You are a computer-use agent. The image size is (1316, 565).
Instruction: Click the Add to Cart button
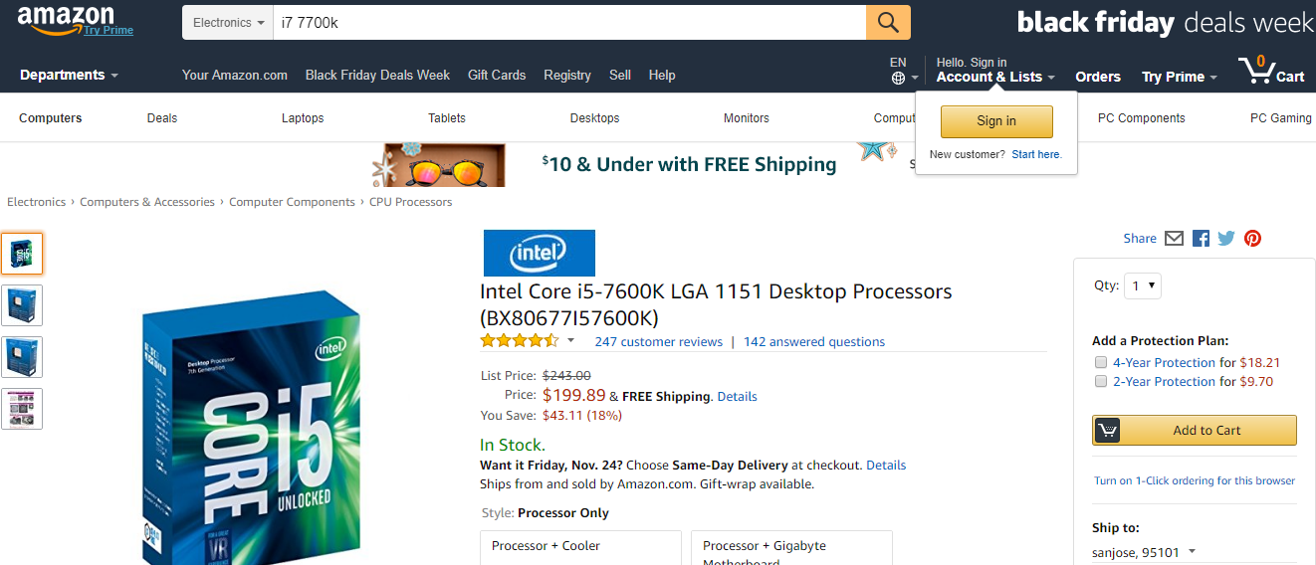[1195, 430]
